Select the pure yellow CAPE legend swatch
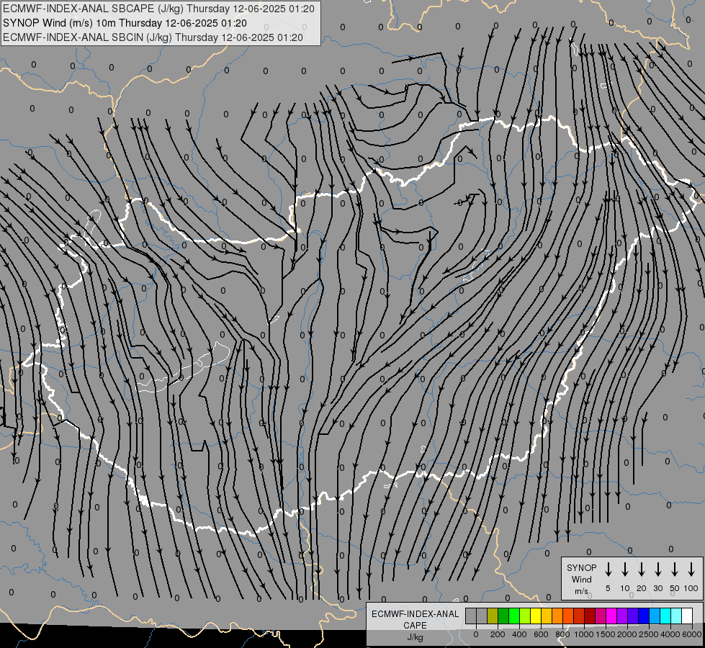Viewport: 705px width, 648px height. pos(536,616)
